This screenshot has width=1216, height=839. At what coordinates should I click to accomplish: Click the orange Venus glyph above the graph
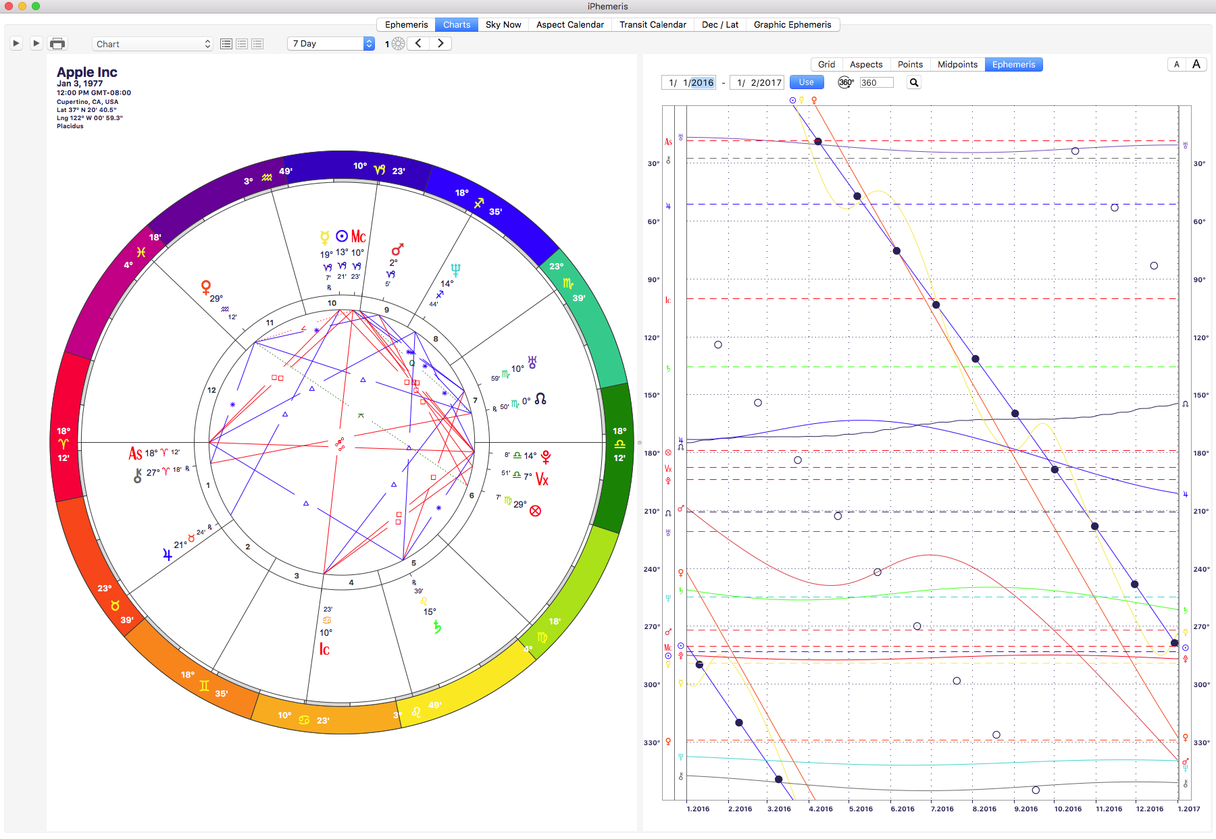814,100
